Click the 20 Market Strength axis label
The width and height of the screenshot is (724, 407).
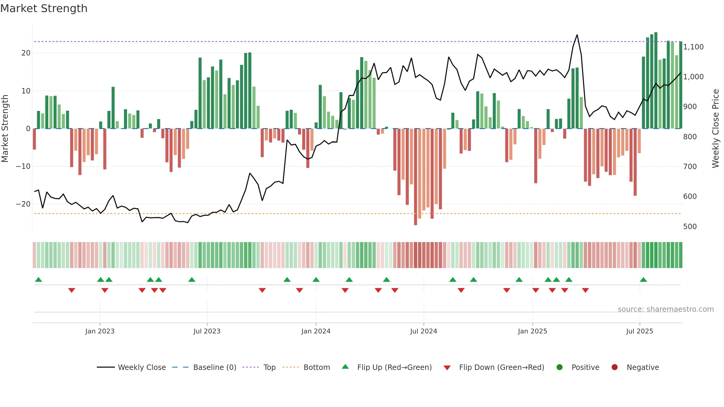tap(26, 53)
